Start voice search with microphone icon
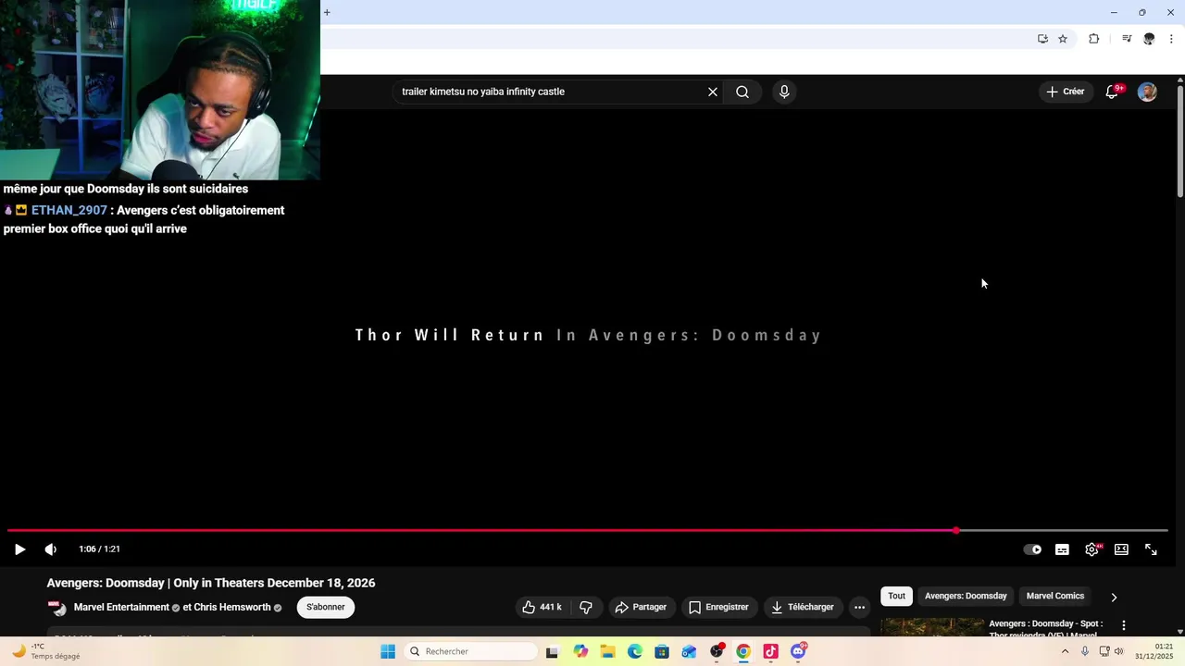The height and width of the screenshot is (666, 1185). click(784, 92)
